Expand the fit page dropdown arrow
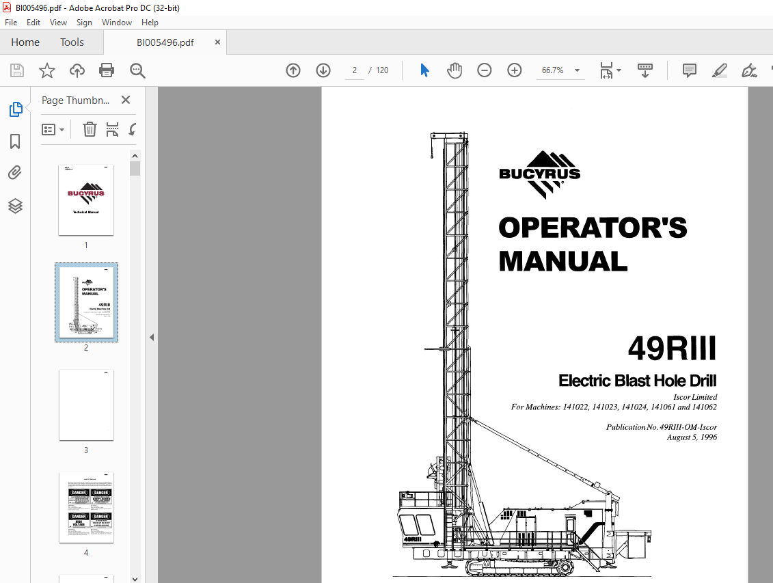773x583 pixels. click(x=619, y=70)
